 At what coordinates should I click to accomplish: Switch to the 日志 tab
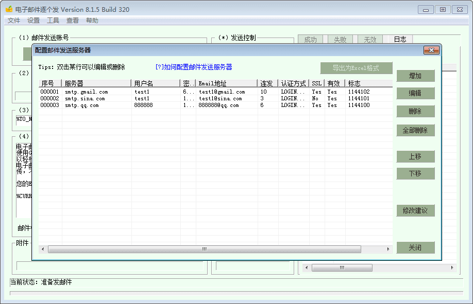(x=400, y=39)
